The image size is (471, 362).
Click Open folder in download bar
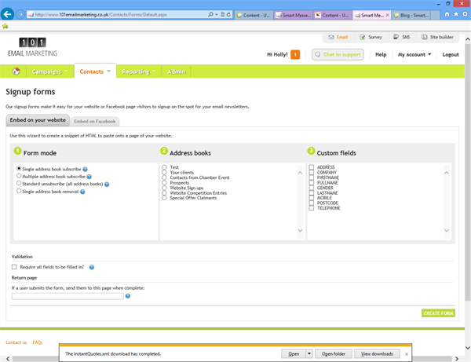point(334,354)
